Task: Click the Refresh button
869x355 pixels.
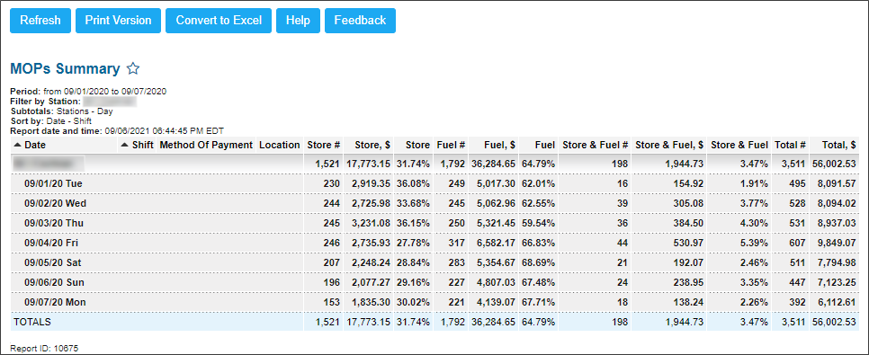Action: [x=40, y=21]
